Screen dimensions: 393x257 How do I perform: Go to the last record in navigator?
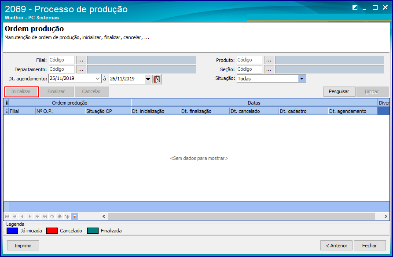[x=44, y=217]
